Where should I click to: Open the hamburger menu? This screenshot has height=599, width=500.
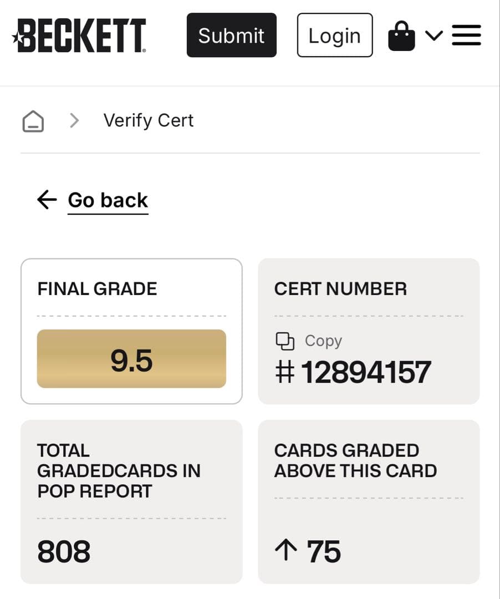[x=466, y=35]
